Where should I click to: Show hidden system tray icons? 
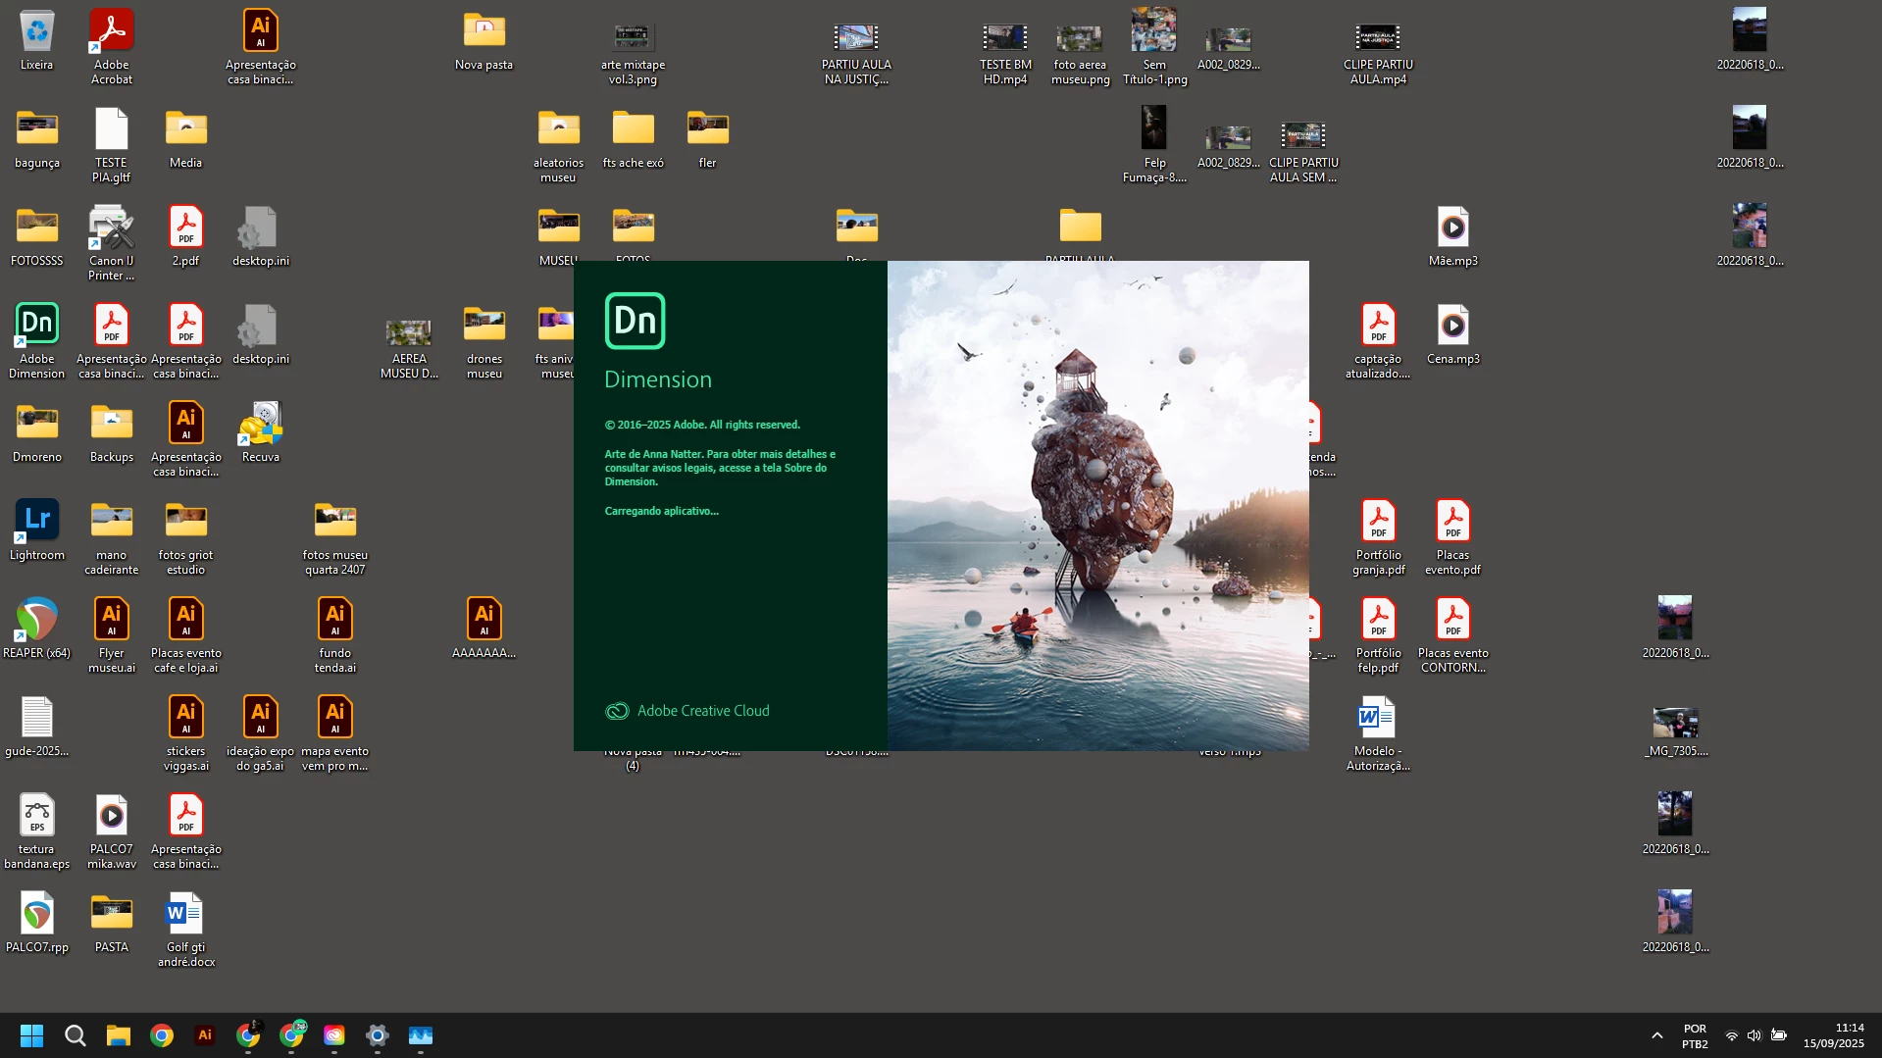[x=1657, y=1035]
